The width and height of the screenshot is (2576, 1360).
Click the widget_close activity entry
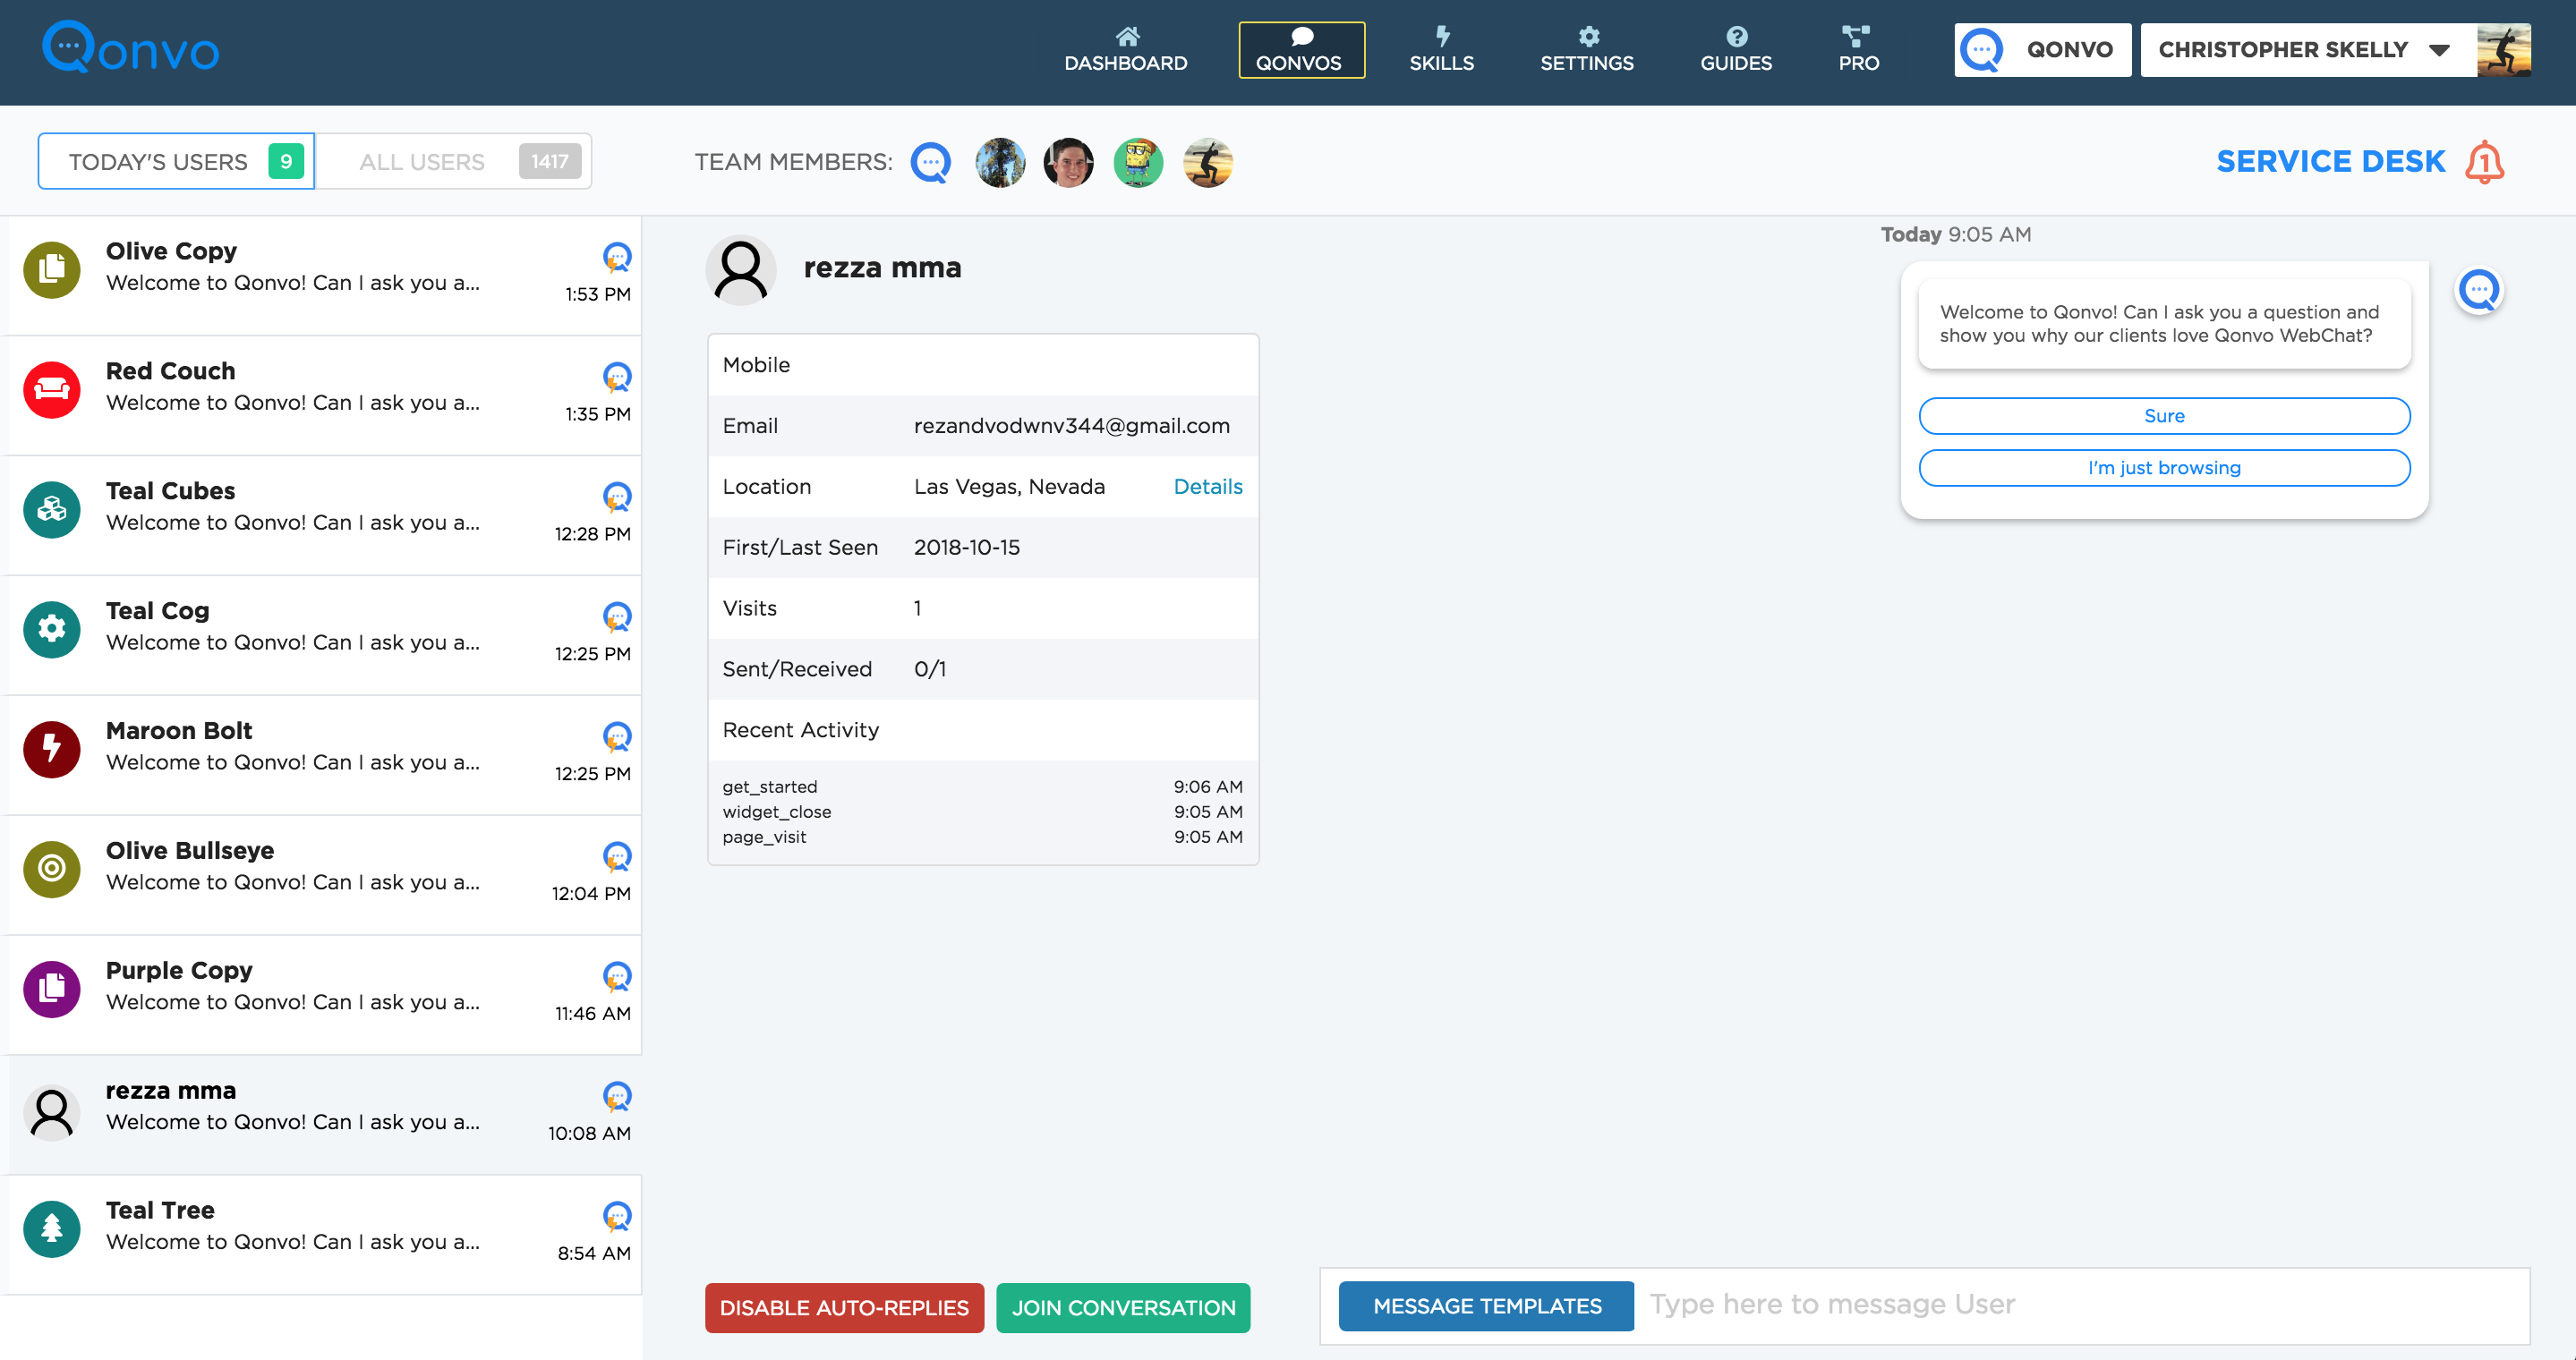(x=982, y=812)
